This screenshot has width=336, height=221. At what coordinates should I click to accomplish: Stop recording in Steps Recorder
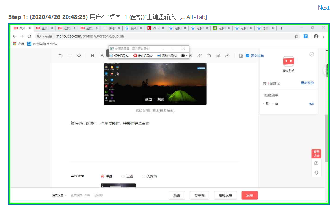(143, 55)
